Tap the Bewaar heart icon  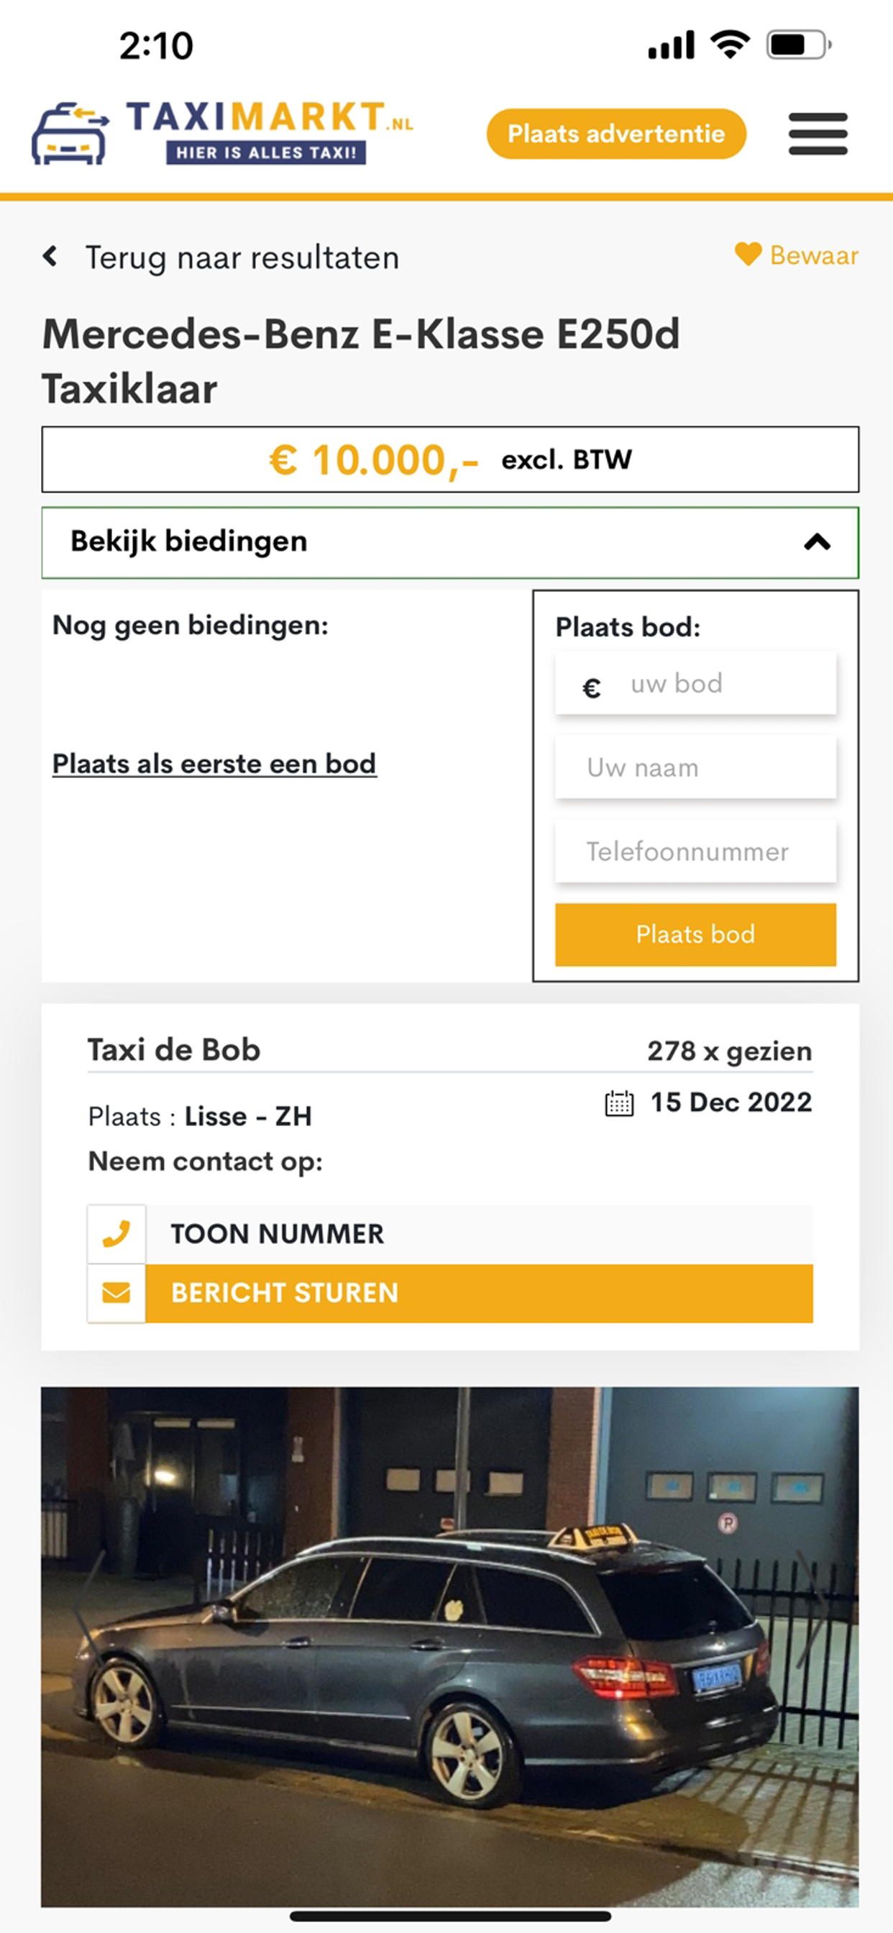pyautogui.click(x=748, y=255)
